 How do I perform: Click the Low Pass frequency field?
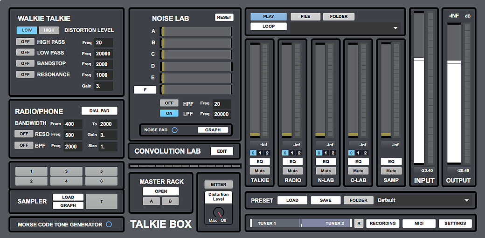click(x=103, y=54)
